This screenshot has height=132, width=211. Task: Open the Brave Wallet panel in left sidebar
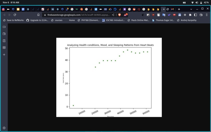click(x=4, y=34)
